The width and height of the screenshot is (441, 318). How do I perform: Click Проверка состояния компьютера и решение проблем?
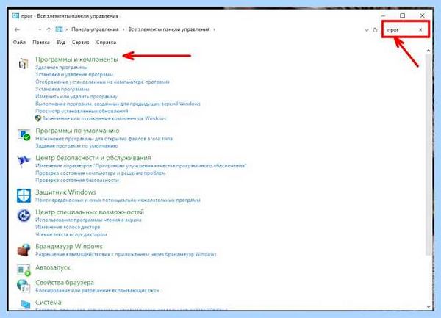tap(101, 173)
